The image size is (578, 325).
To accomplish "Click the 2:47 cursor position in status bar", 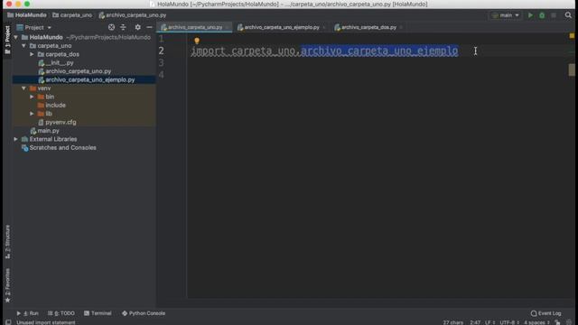I will coord(475,322).
